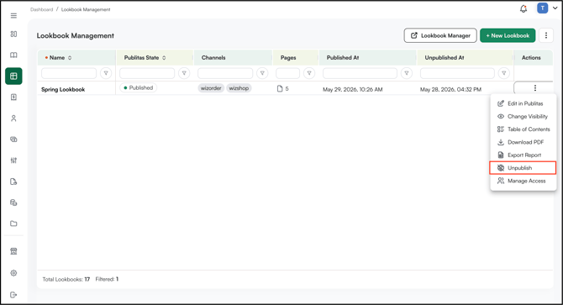Select Edit in Publitas from menu

pos(524,103)
